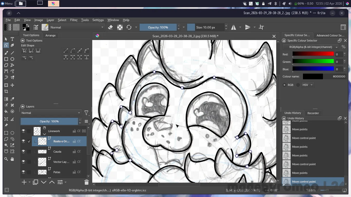Pick the Ellipse shape tool
The height and width of the screenshot is (197, 351).
12,59
